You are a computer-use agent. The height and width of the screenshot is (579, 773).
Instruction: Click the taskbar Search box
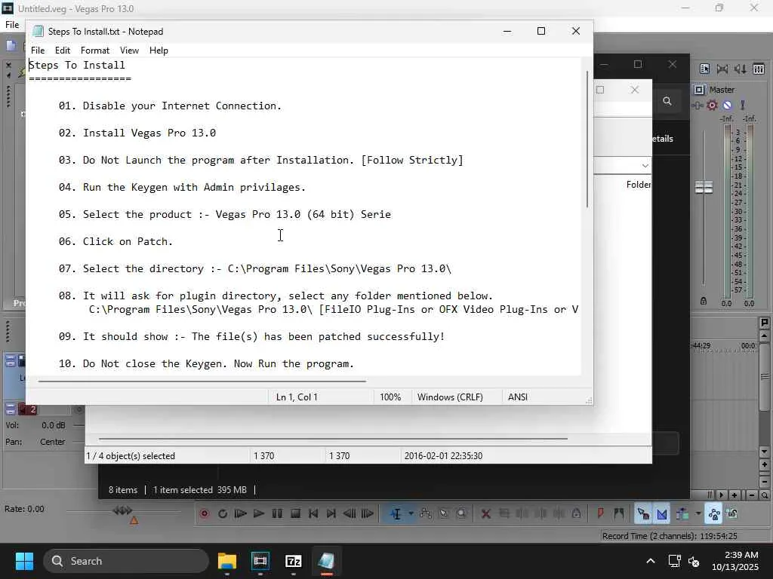point(126,561)
